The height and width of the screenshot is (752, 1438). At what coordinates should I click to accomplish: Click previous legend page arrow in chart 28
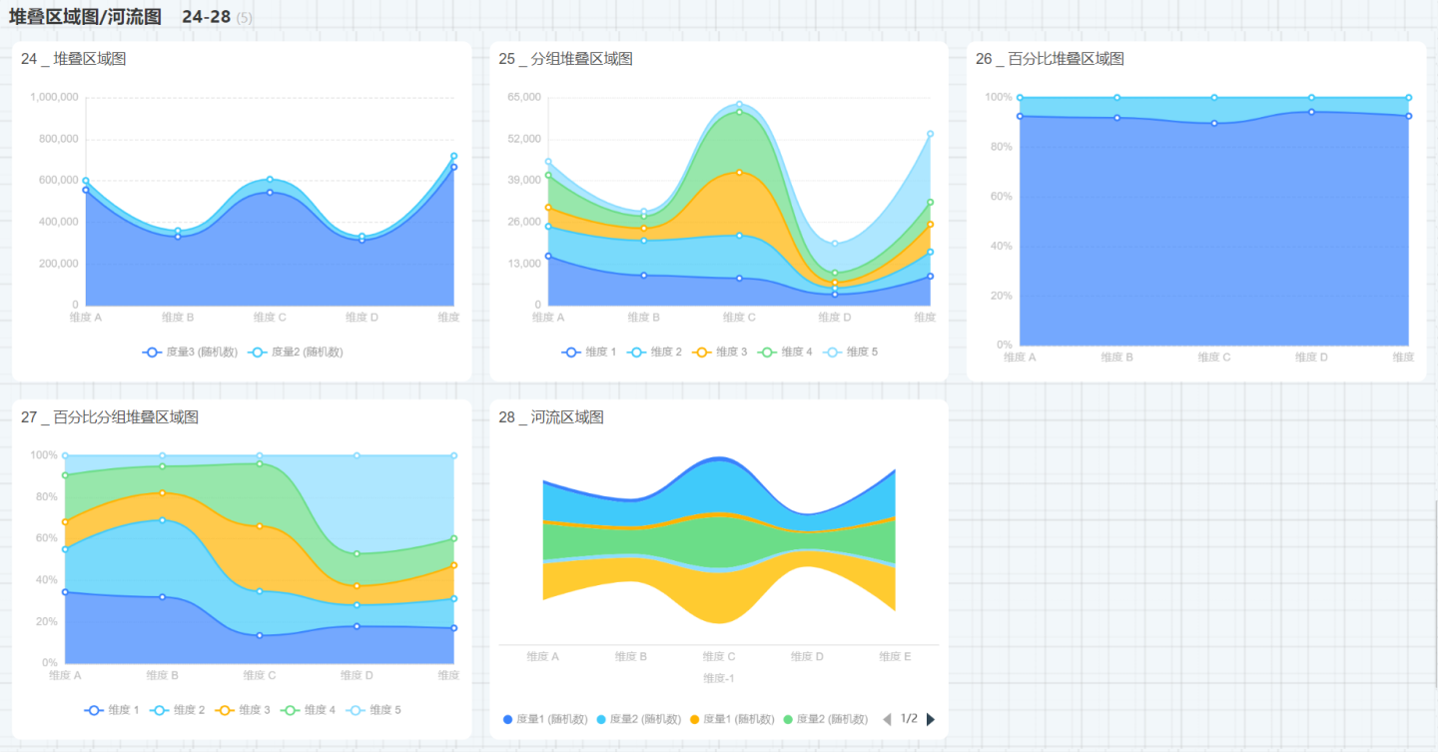887,719
